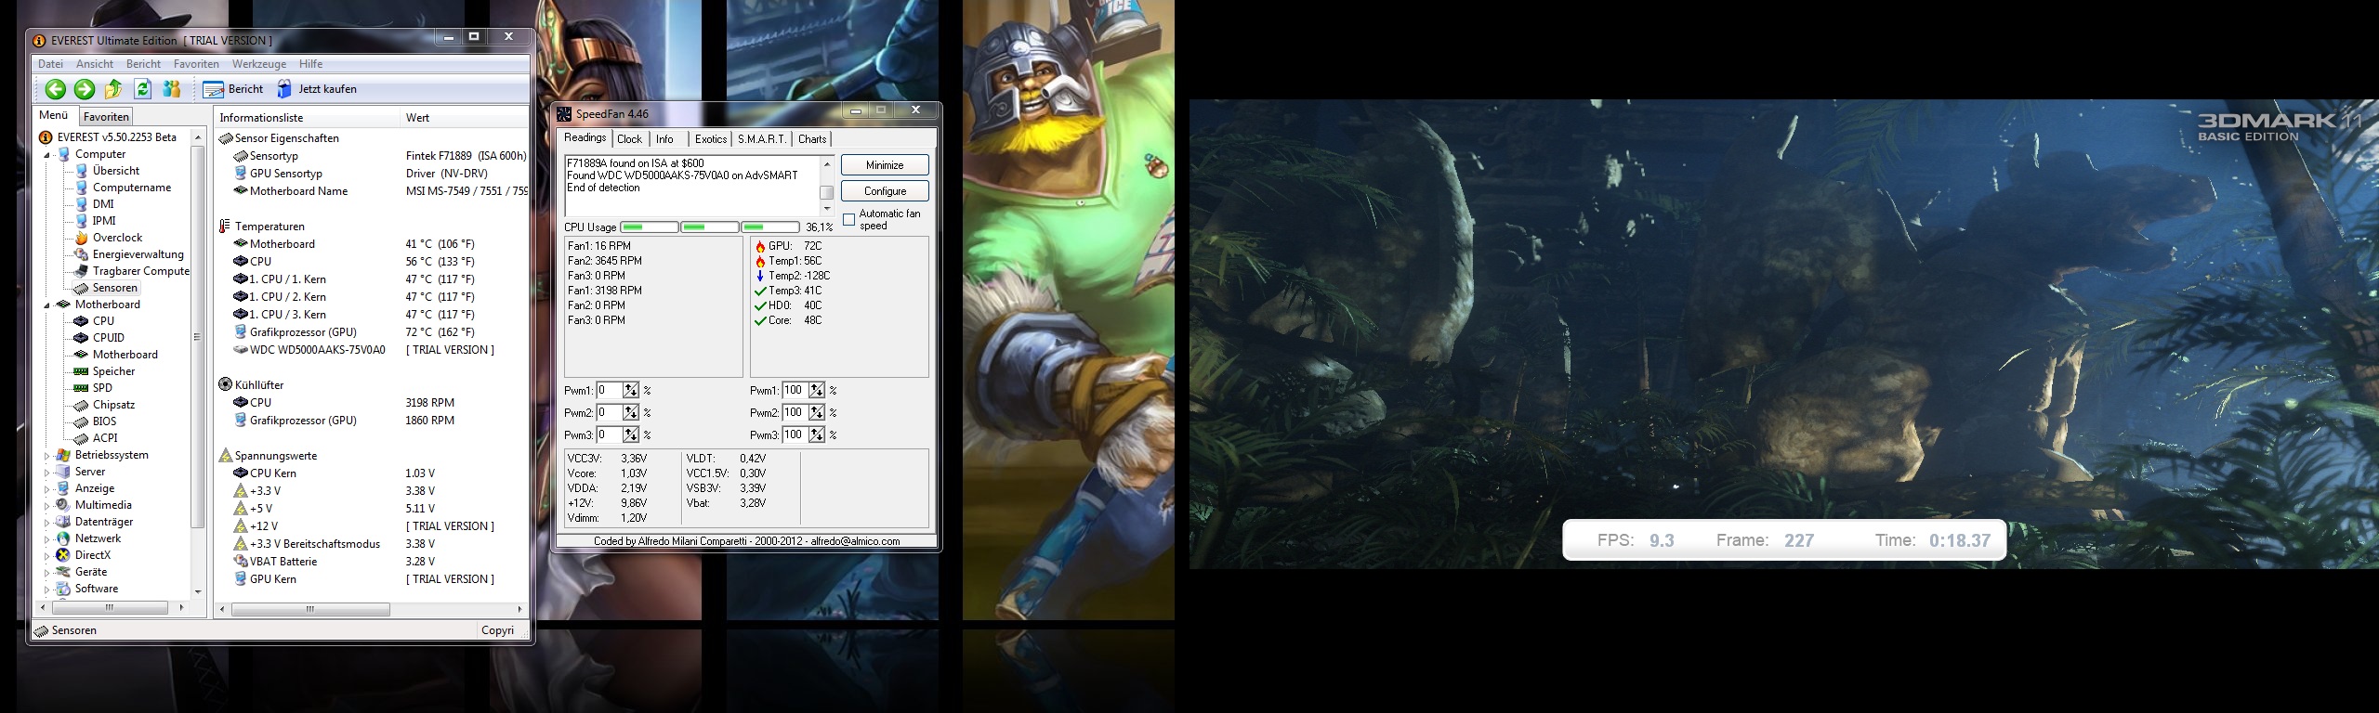The image size is (2379, 713).
Task: Select the BIOS tree item
Action: (x=104, y=421)
